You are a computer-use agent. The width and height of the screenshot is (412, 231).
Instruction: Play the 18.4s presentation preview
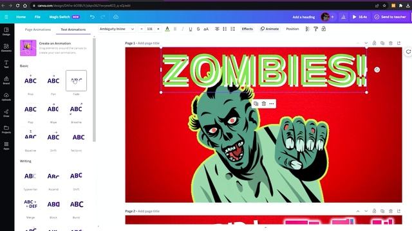[x=360, y=17]
